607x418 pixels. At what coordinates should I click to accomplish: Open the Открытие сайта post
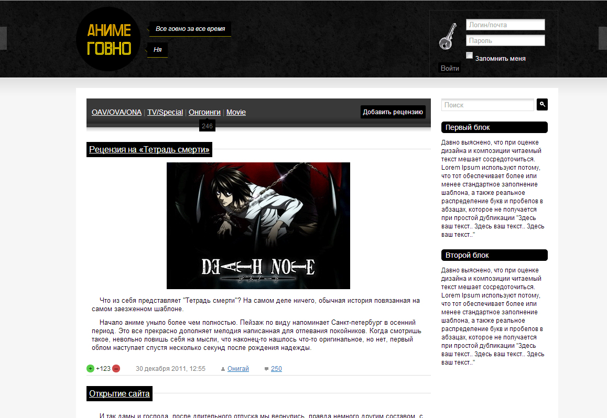[x=119, y=393]
